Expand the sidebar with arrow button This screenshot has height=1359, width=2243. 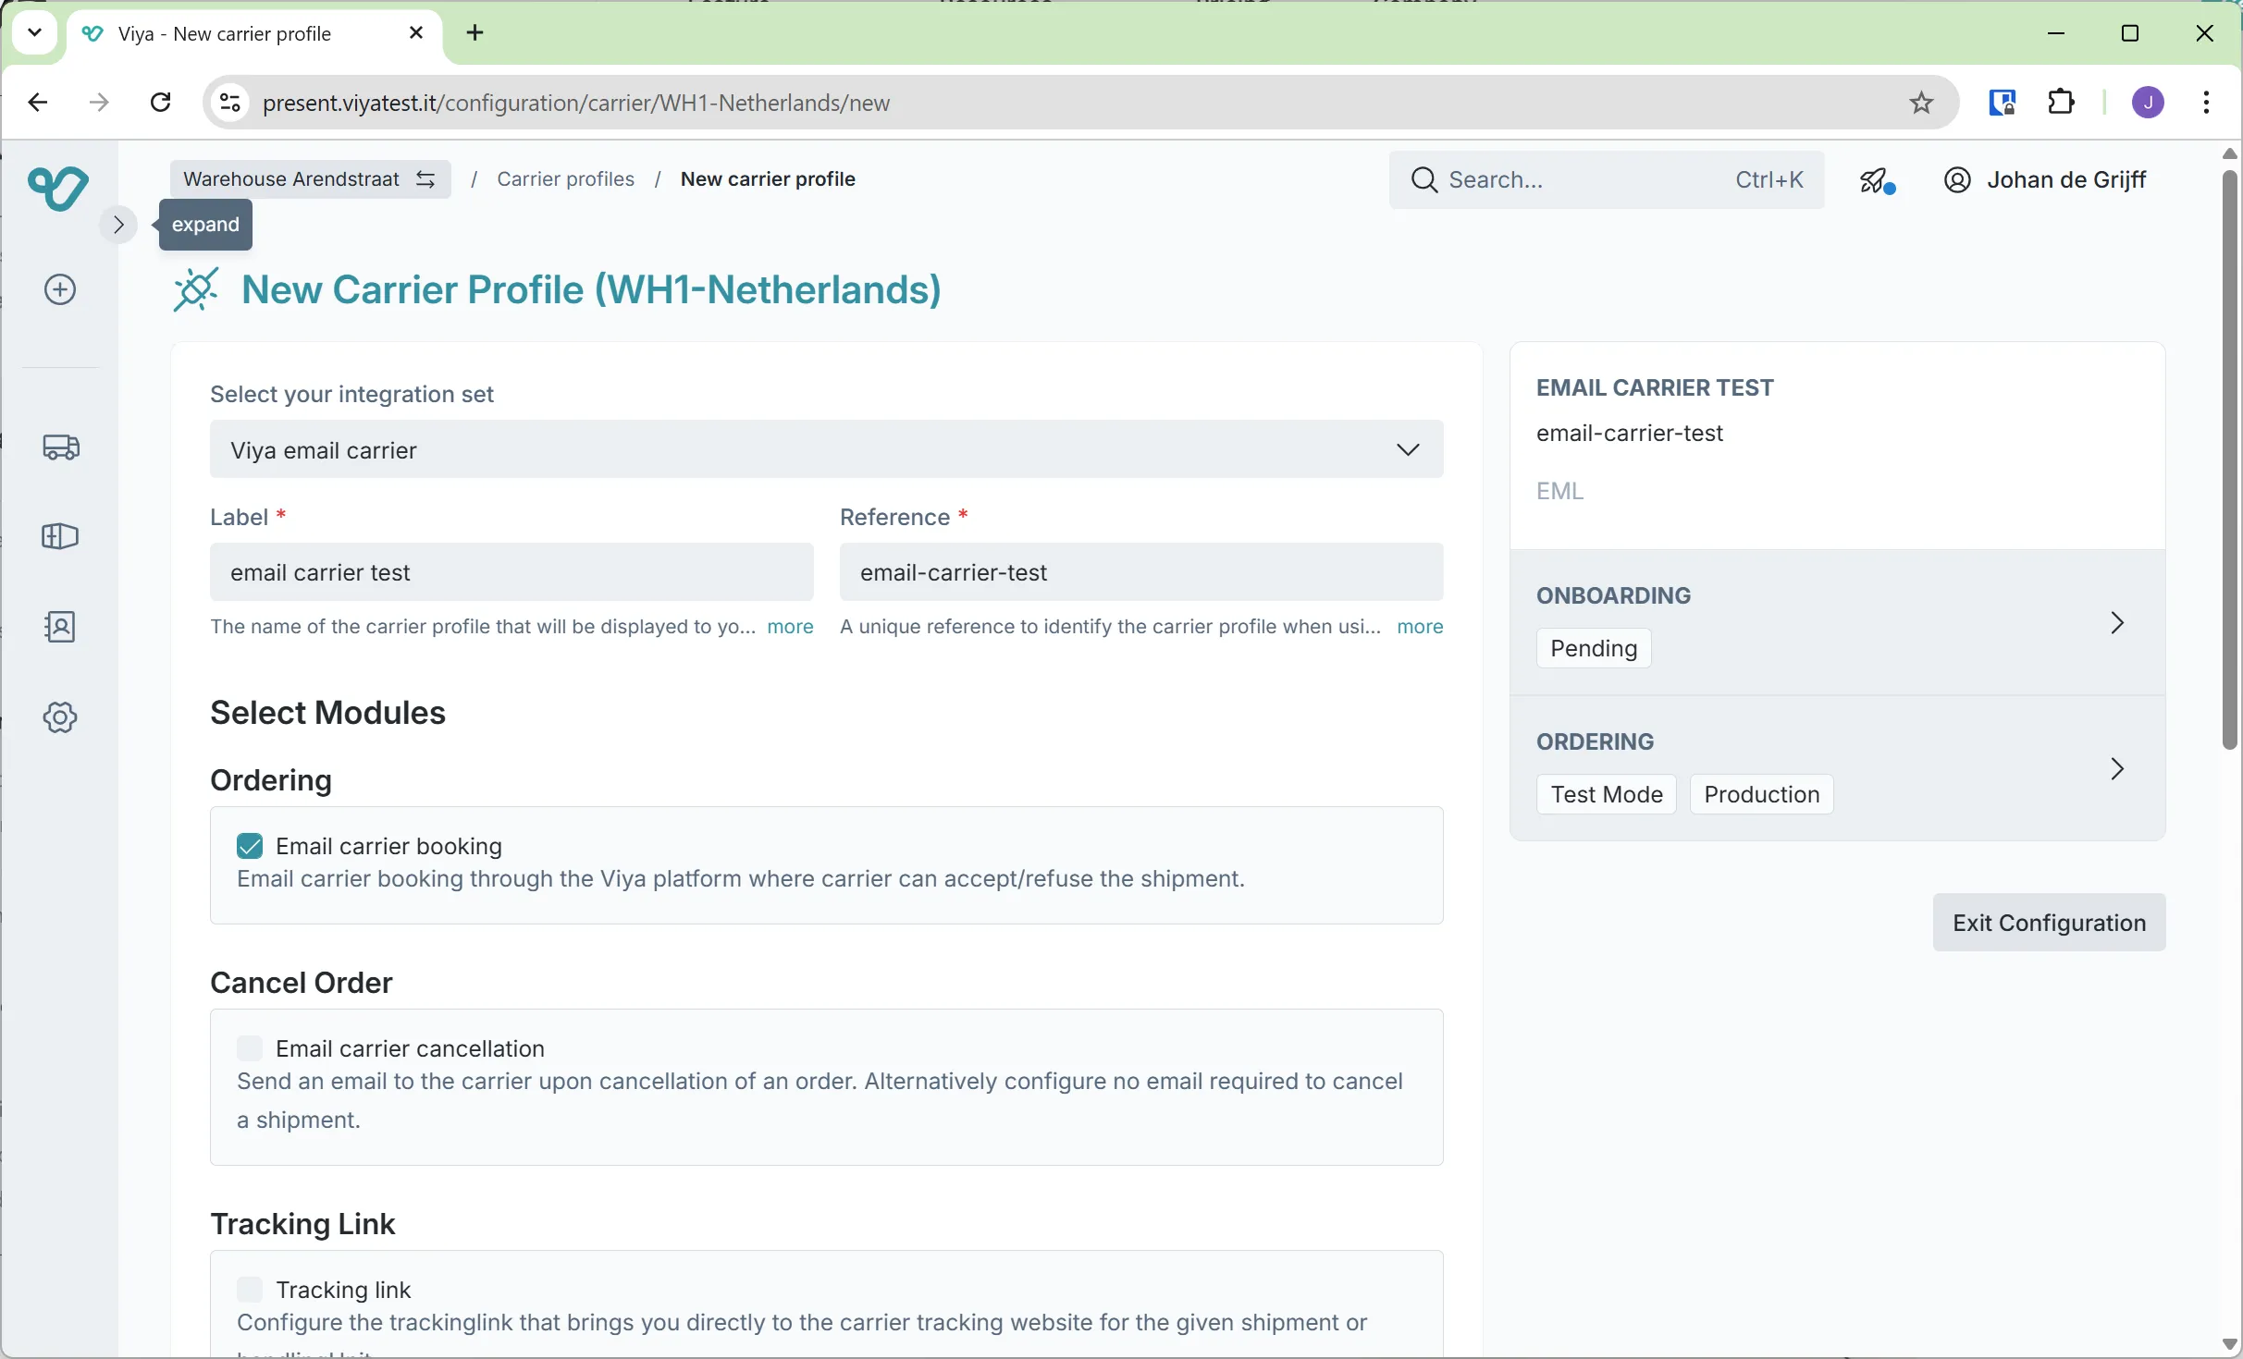[118, 225]
